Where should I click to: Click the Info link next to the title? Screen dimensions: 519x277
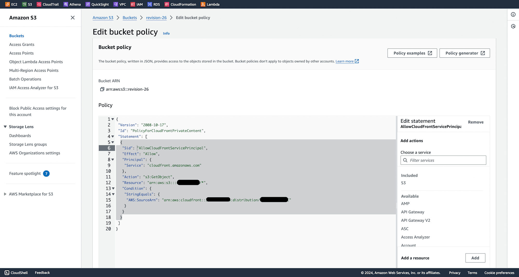(166, 33)
